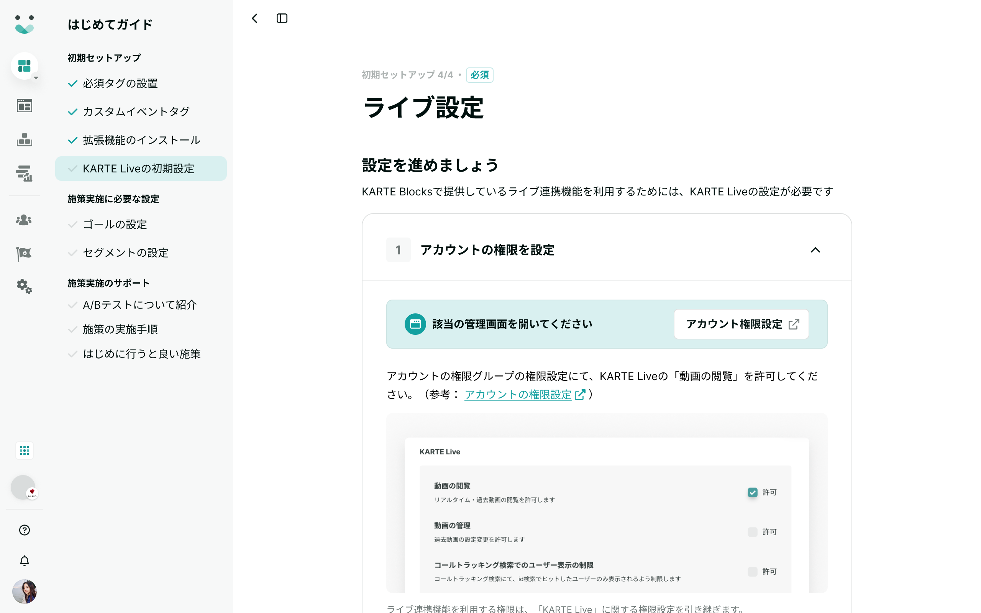Toggle コールトラッキング検索 許可 checkbox
Viewport: 981px width, 613px height.
click(x=752, y=572)
